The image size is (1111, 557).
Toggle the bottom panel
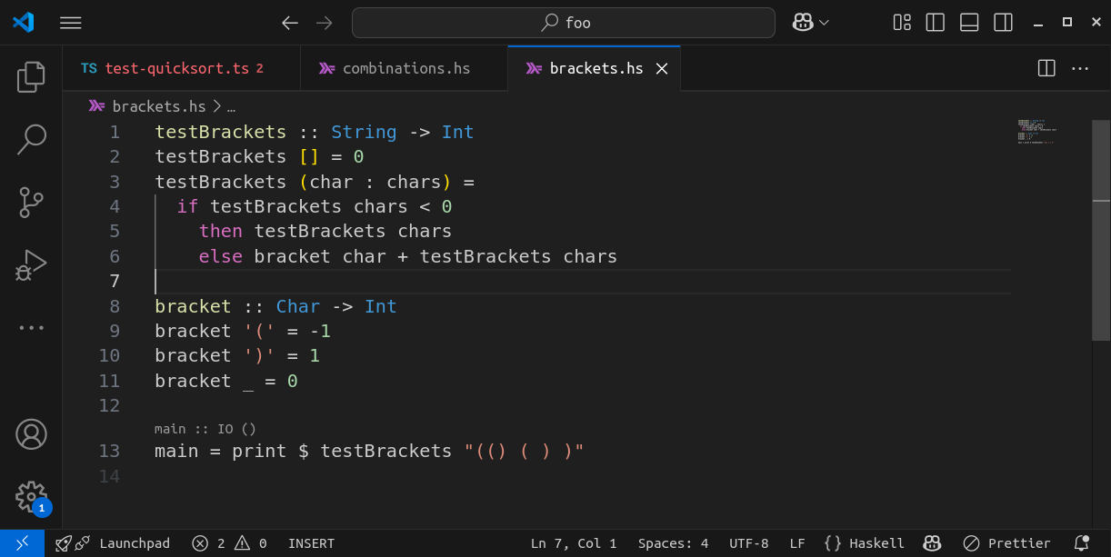click(x=969, y=23)
